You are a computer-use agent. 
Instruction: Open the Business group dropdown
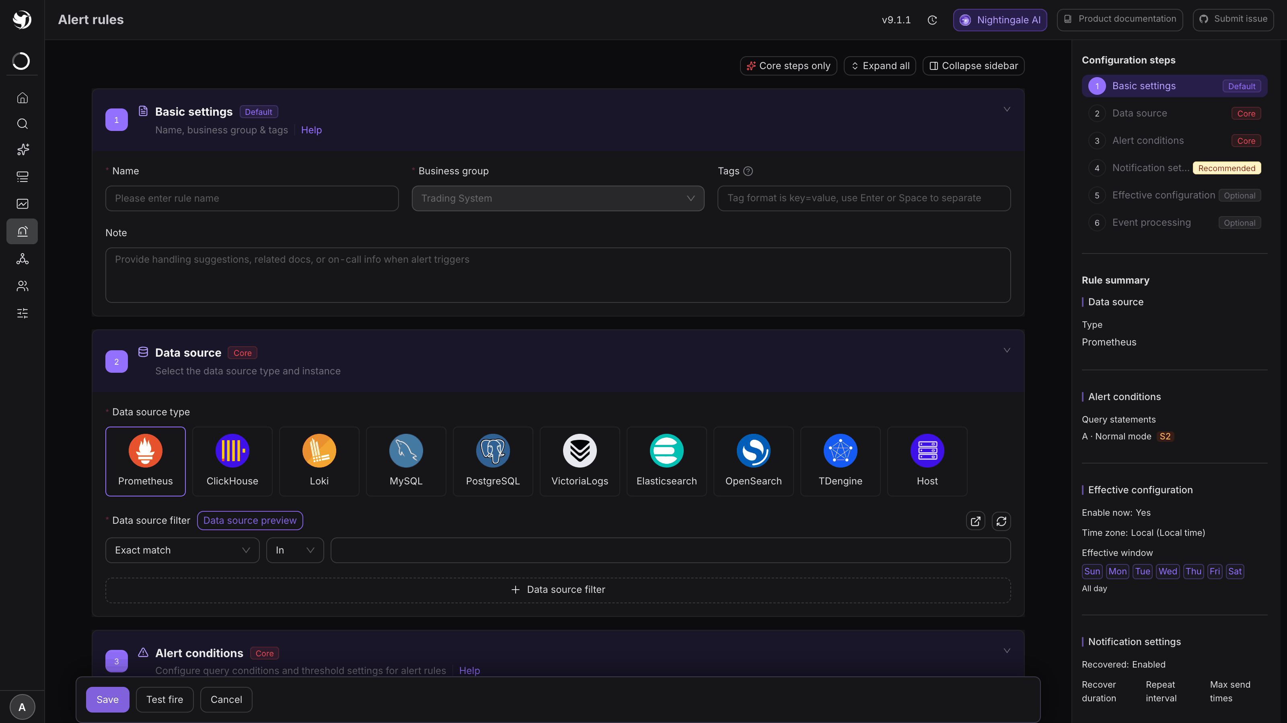[x=557, y=198]
